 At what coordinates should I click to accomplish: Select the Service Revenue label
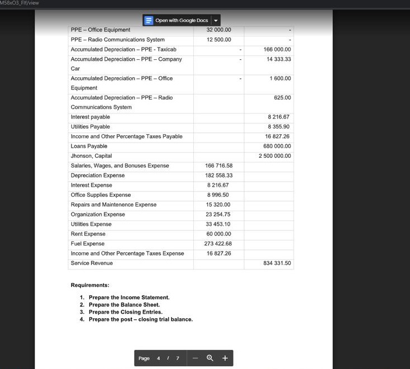92,263
